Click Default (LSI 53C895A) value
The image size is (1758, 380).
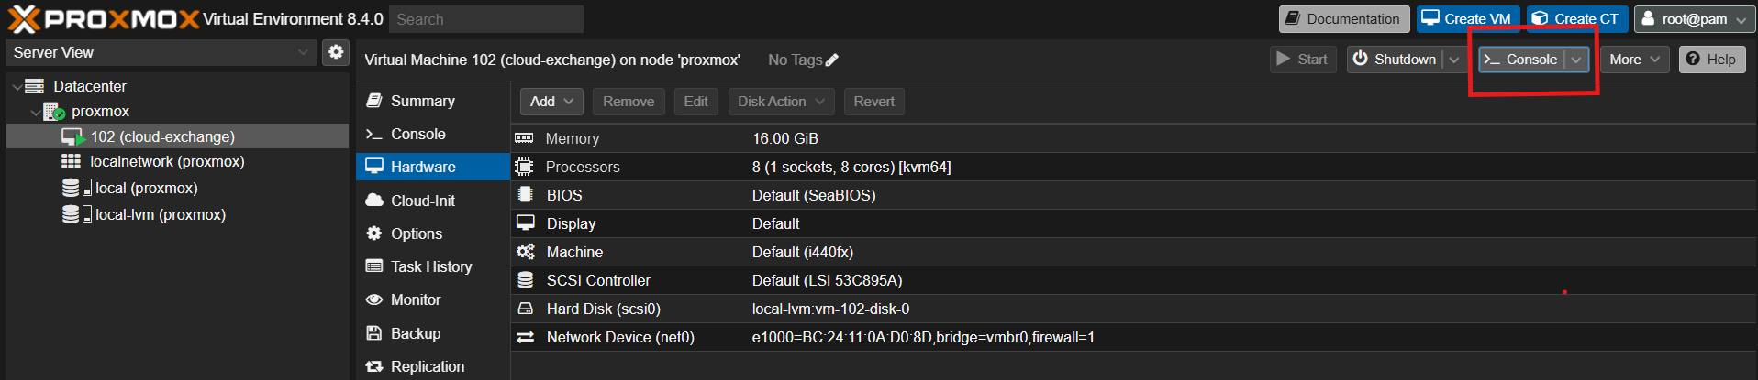pyautogui.click(x=828, y=280)
